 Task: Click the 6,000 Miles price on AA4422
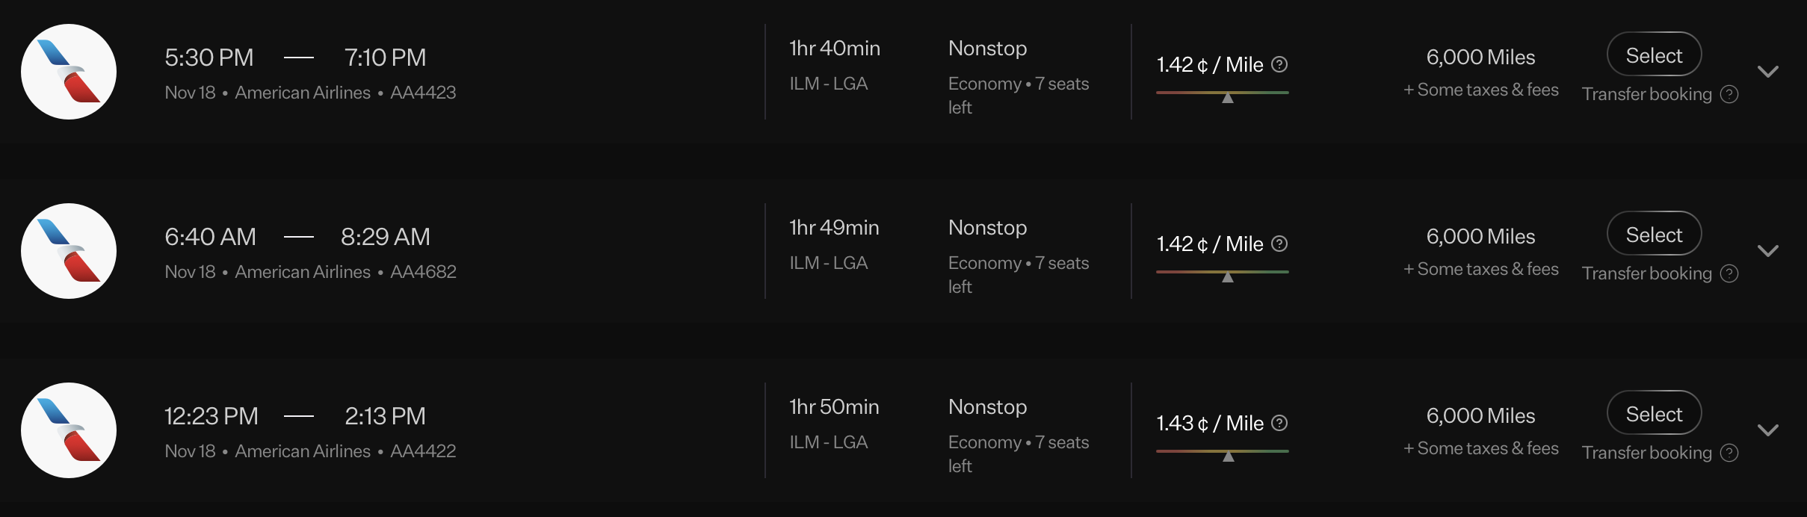pyautogui.click(x=1480, y=415)
